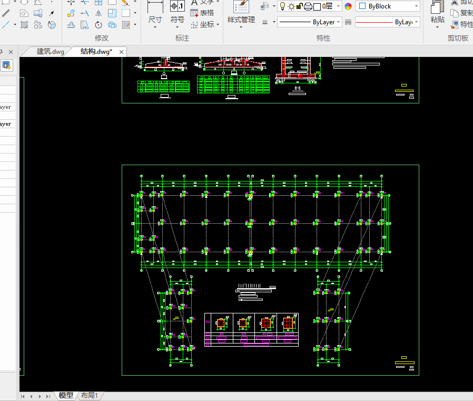Image resolution: width=473 pixels, height=401 pixels.
Task: Go to the next layout tab arrow
Action: [x=40, y=396]
